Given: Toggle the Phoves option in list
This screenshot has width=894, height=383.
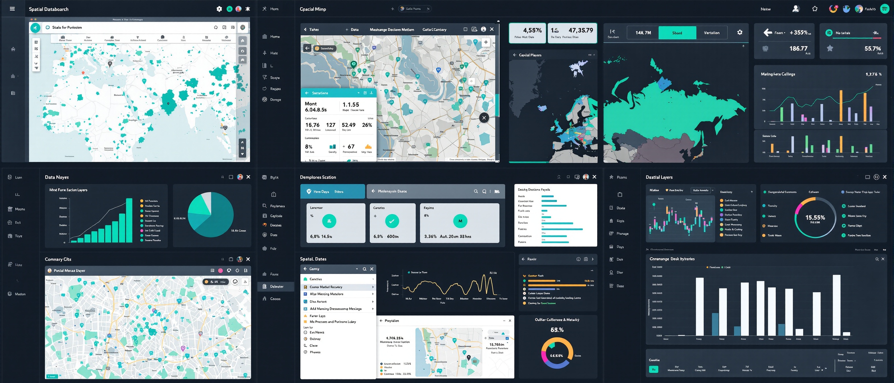Looking at the screenshot, I should (x=305, y=352).
